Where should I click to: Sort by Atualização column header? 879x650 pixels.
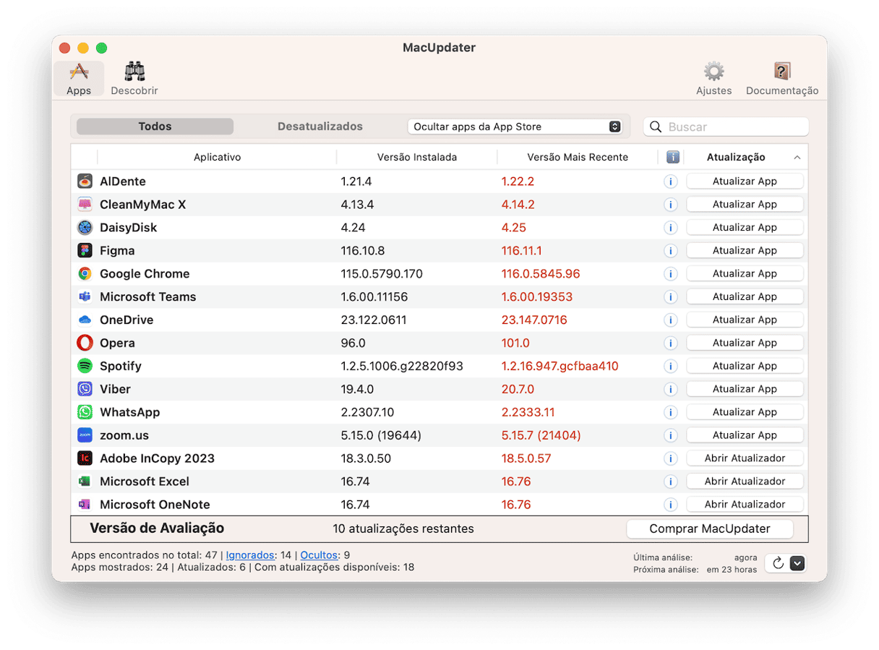[745, 157]
